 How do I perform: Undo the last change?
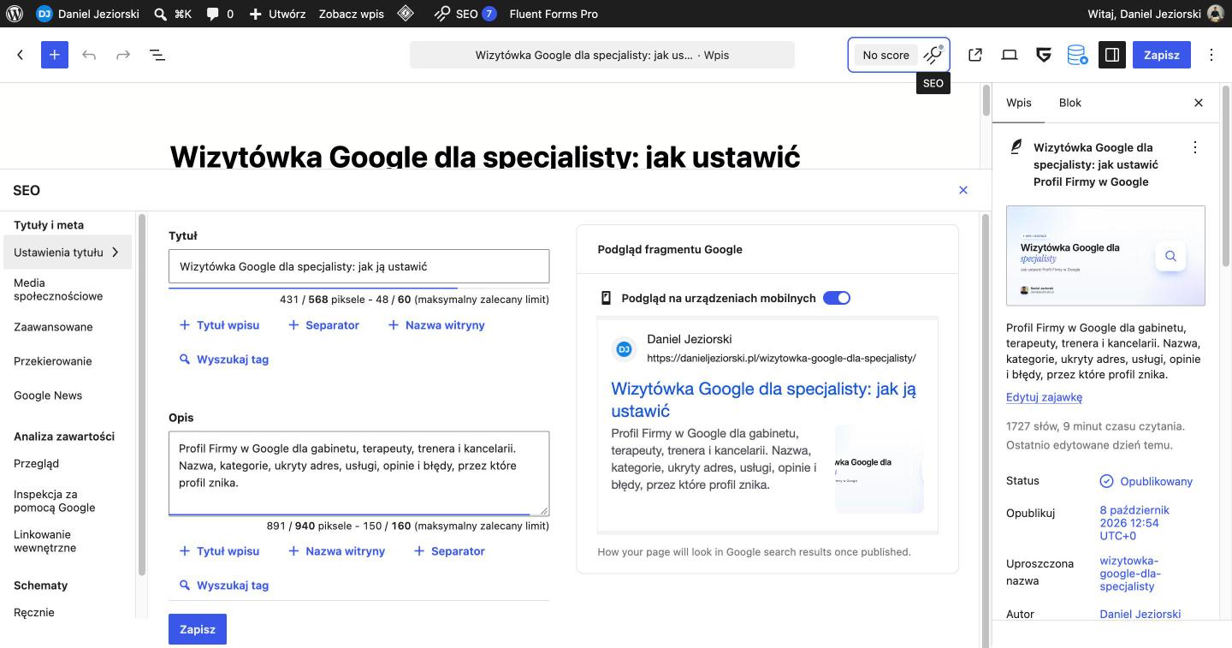pos(89,55)
